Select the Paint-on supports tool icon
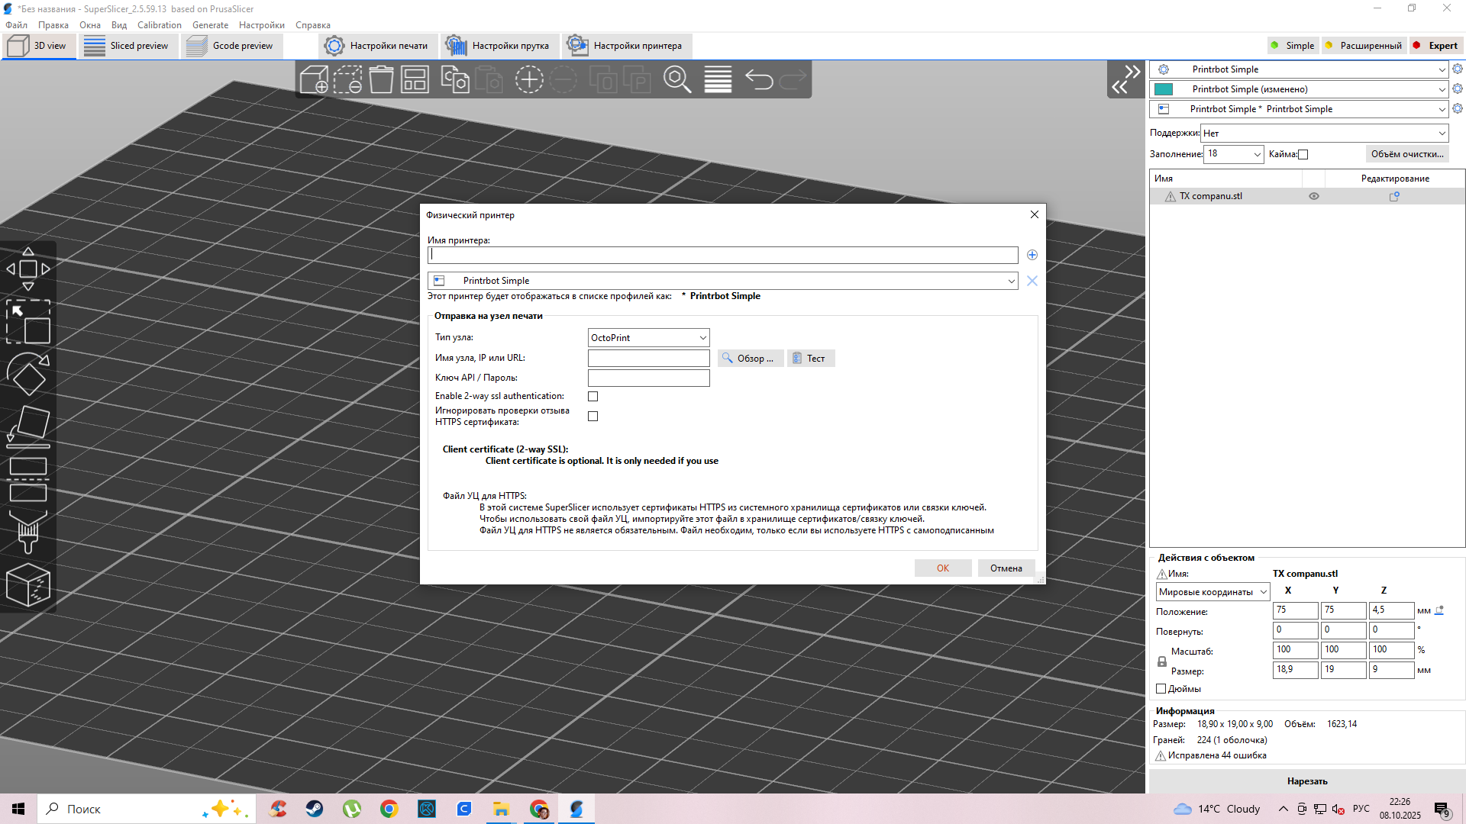Image resolution: width=1466 pixels, height=824 pixels. pos(28,532)
